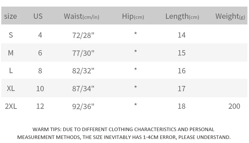Screen dimensions: 249x143
Task: Click the Waist(cm/in) column header
Action: tap(81, 16)
